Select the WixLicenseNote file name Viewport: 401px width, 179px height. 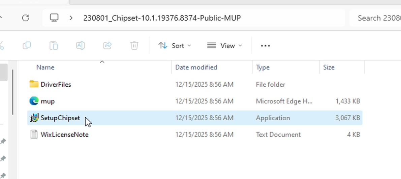point(64,135)
